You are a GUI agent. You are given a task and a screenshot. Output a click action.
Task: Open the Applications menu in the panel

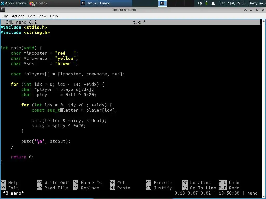(14, 3)
